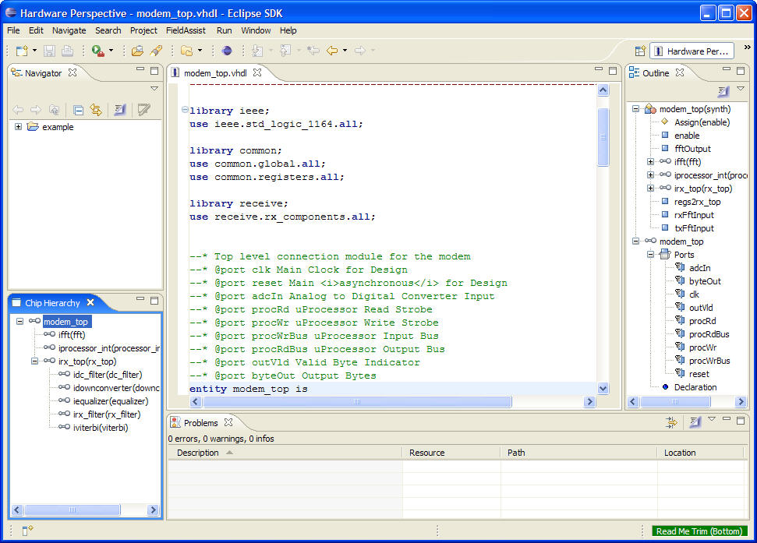Click the small icon in bottom-left status bar
Image resolution: width=757 pixels, height=543 pixels.
pyautogui.click(x=27, y=531)
